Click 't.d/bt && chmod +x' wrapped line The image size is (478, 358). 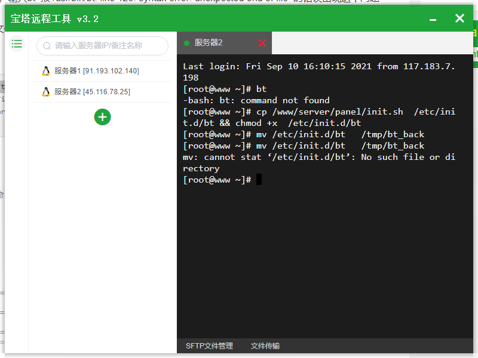click(x=272, y=123)
